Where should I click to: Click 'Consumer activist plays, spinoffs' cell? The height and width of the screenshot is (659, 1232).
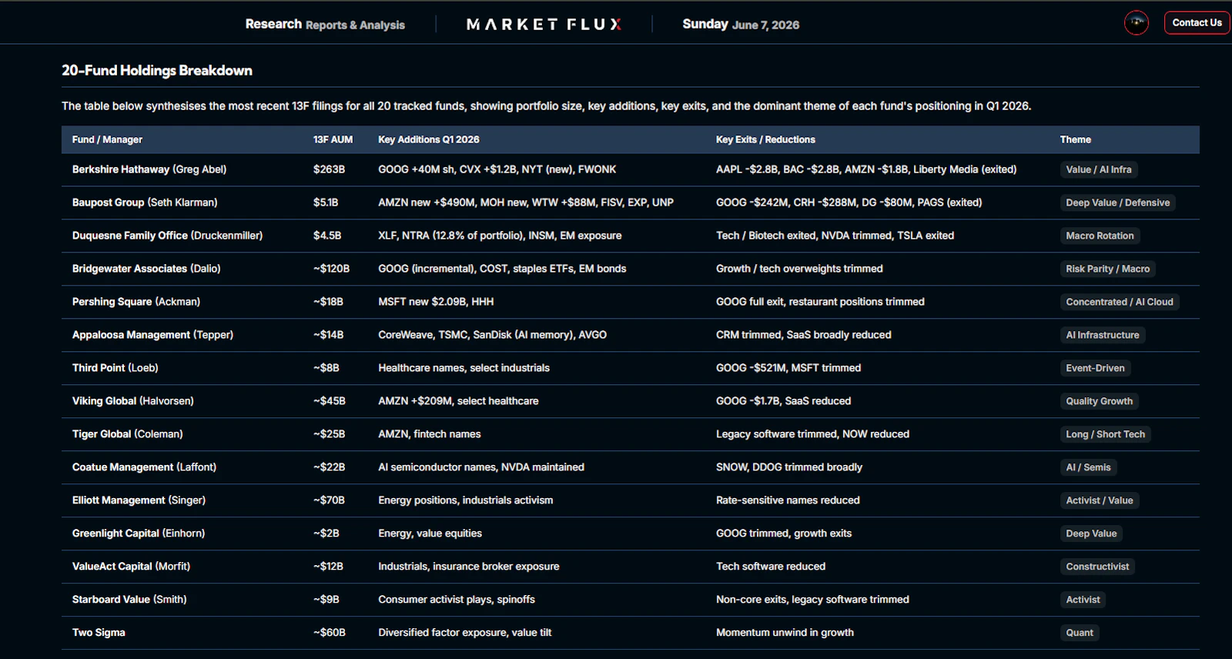click(457, 600)
